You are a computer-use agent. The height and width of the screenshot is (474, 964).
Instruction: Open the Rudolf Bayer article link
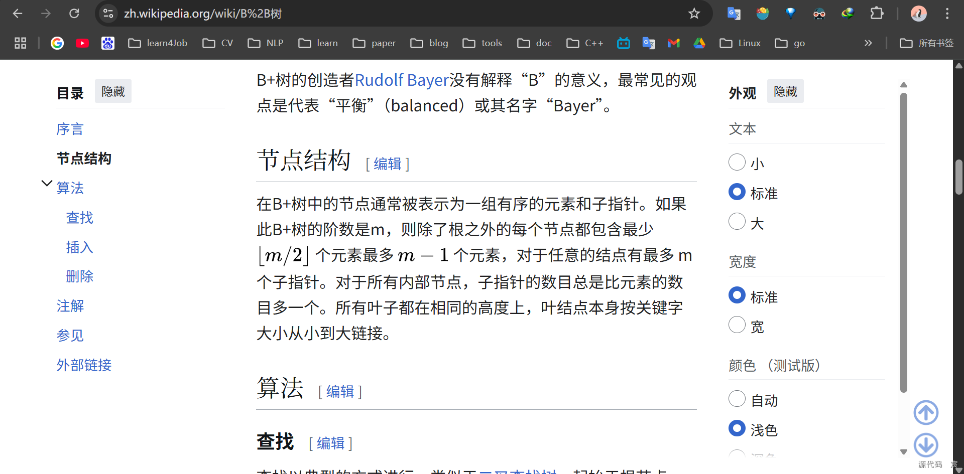[402, 79]
